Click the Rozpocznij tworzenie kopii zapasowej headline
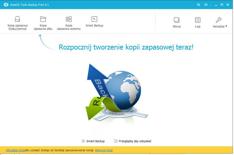 (126, 47)
